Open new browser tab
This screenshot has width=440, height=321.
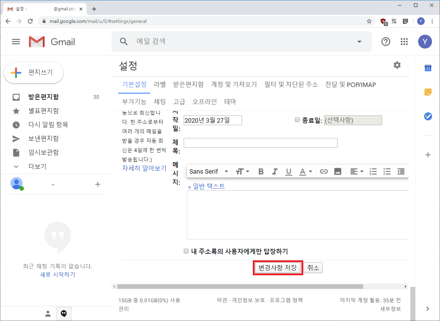point(94,9)
